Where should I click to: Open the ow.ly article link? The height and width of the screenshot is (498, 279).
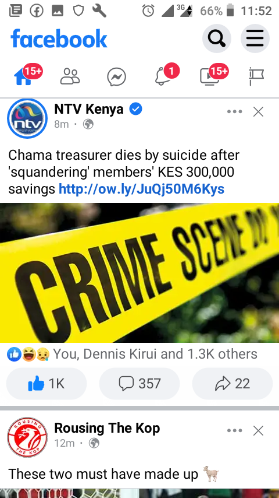142,189
